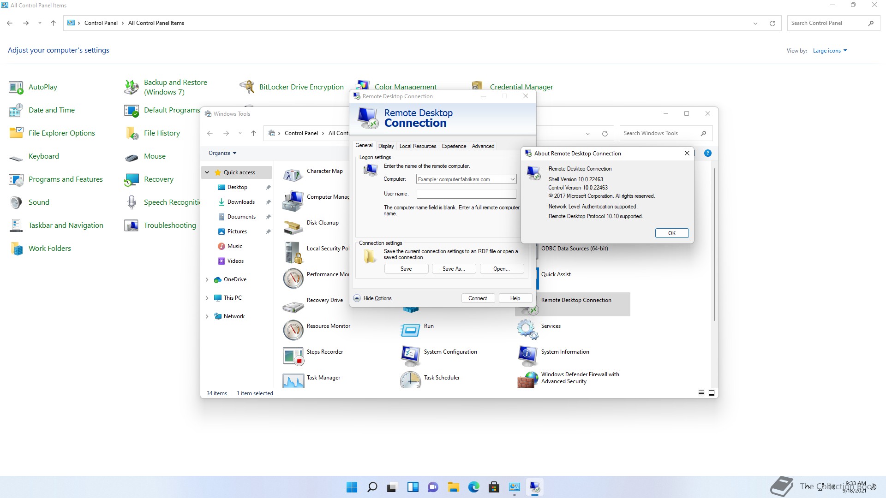Open Start menu on taskbar
The height and width of the screenshot is (498, 886).
(x=352, y=487)
